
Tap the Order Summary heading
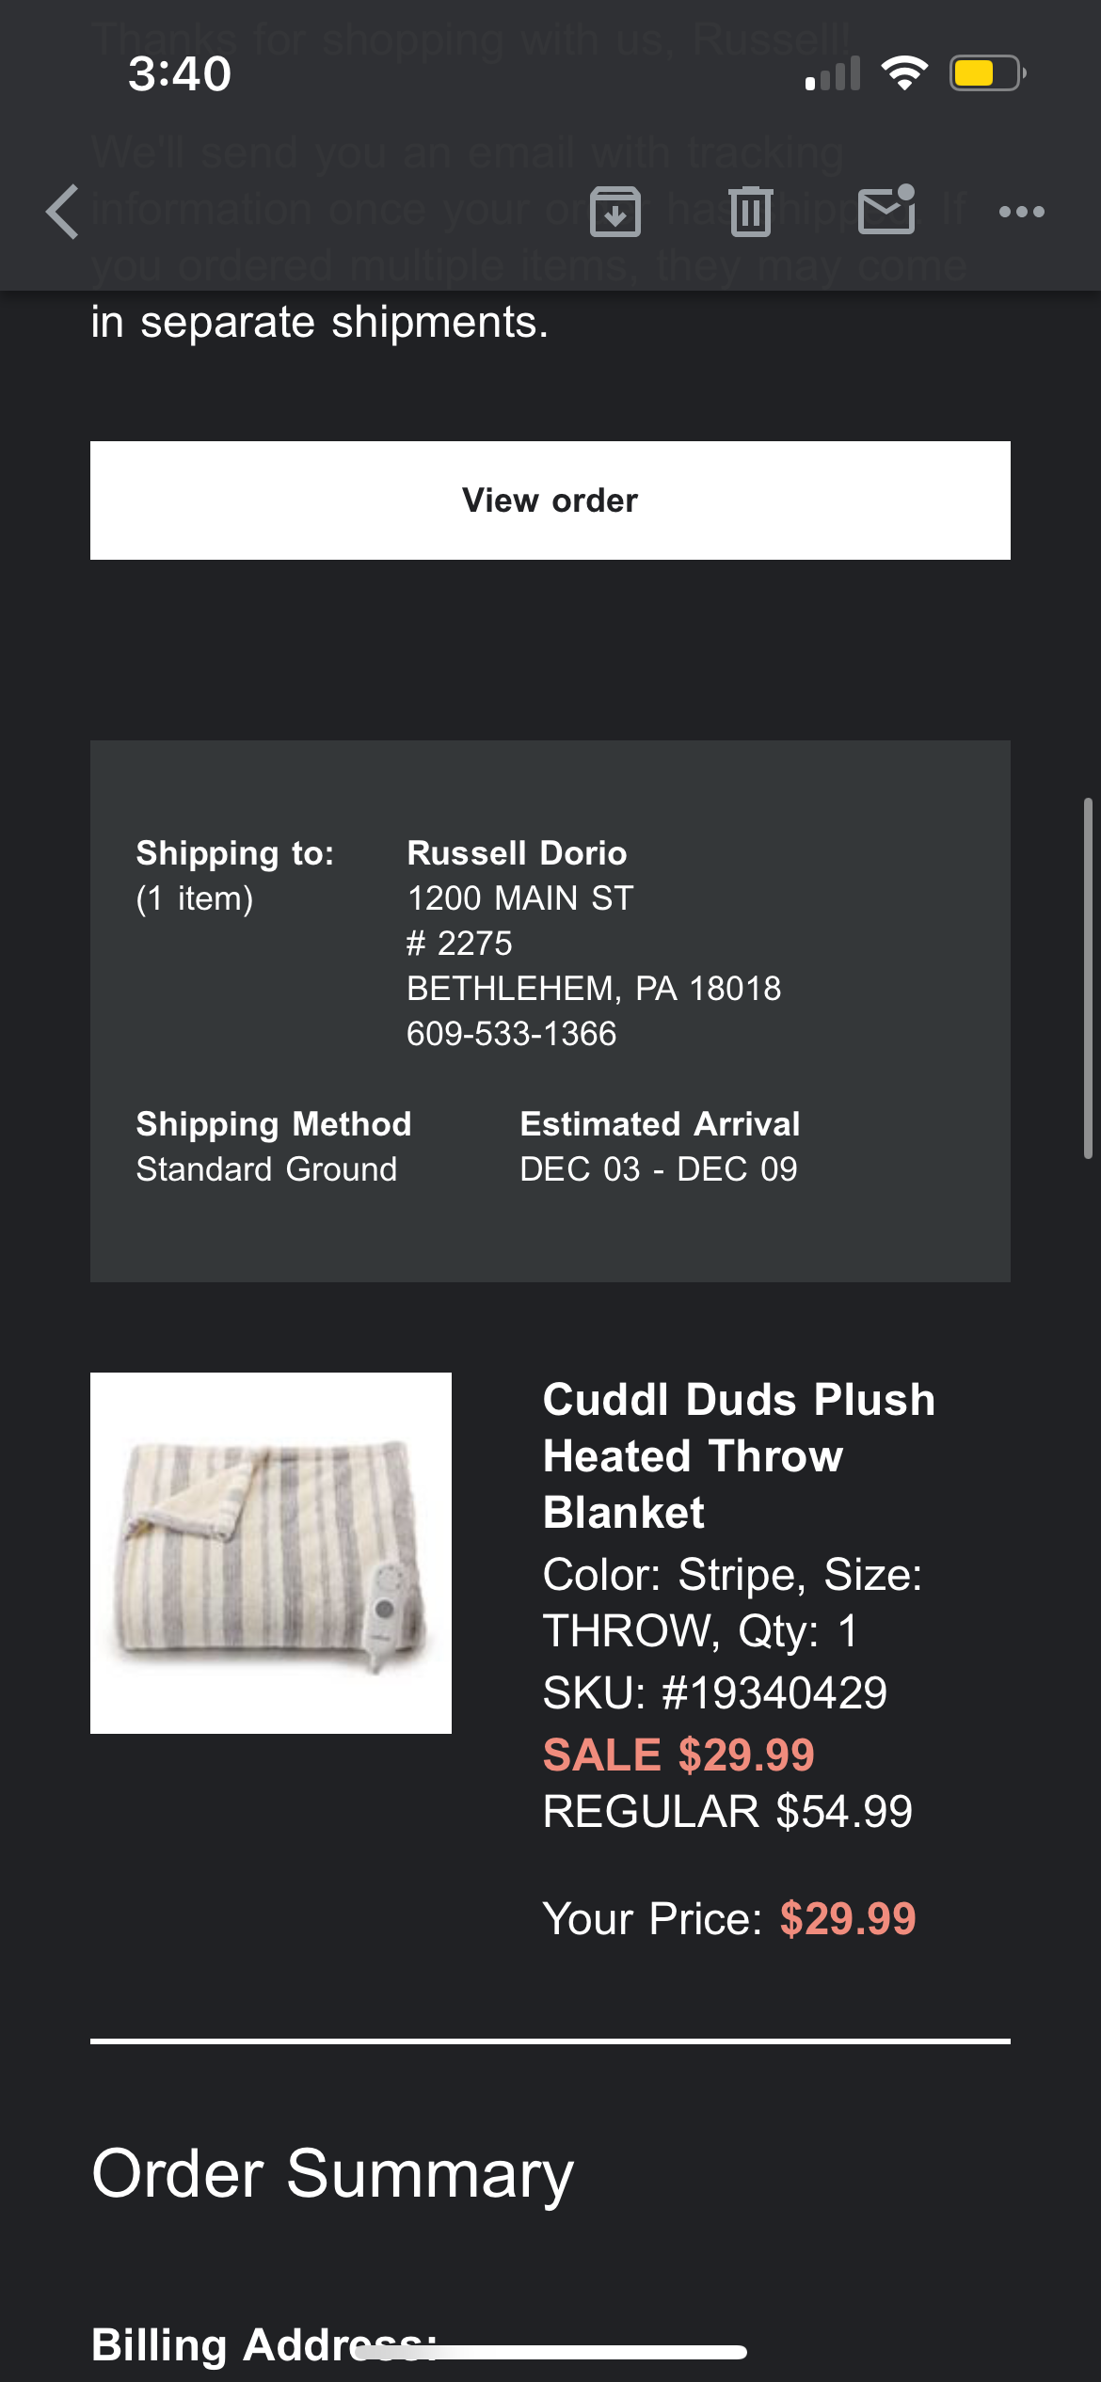(332, 2174)
